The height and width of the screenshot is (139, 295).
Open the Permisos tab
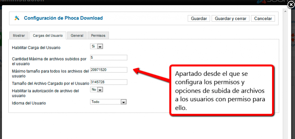click(x=98, y=36)
